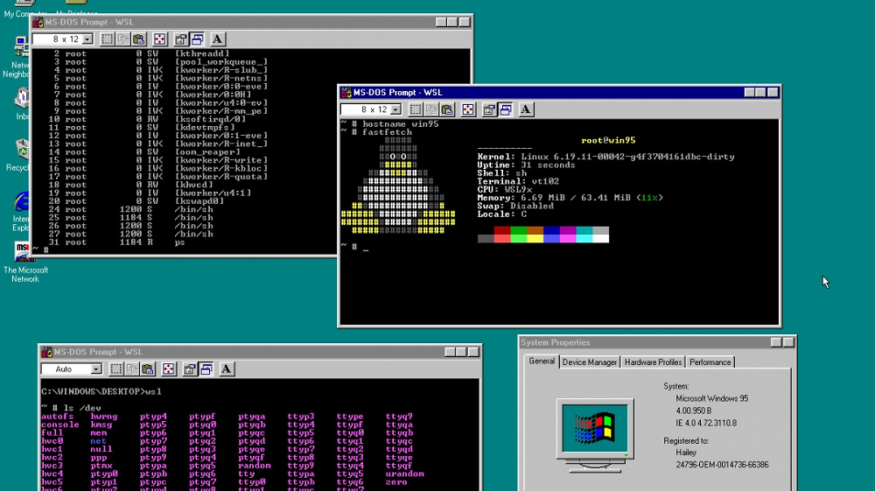Click the Kernel line in fastfetch output
Viewport: 875px width, 491px height.
606,157
